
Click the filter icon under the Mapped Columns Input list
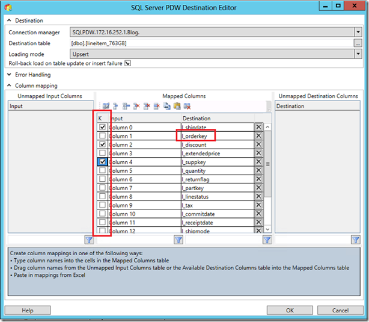[178, 240]
